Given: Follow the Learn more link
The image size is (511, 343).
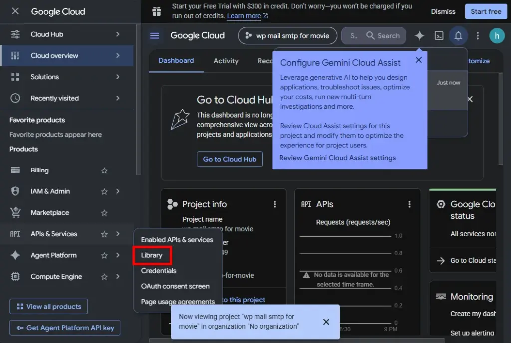Looking at the screenshot, I should pyautogui.click(x=248, y=16).
